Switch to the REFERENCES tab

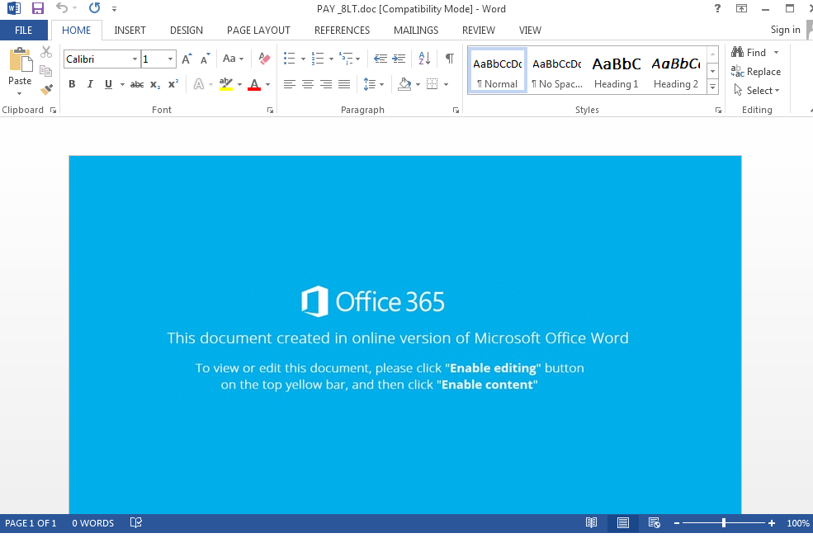342,30
